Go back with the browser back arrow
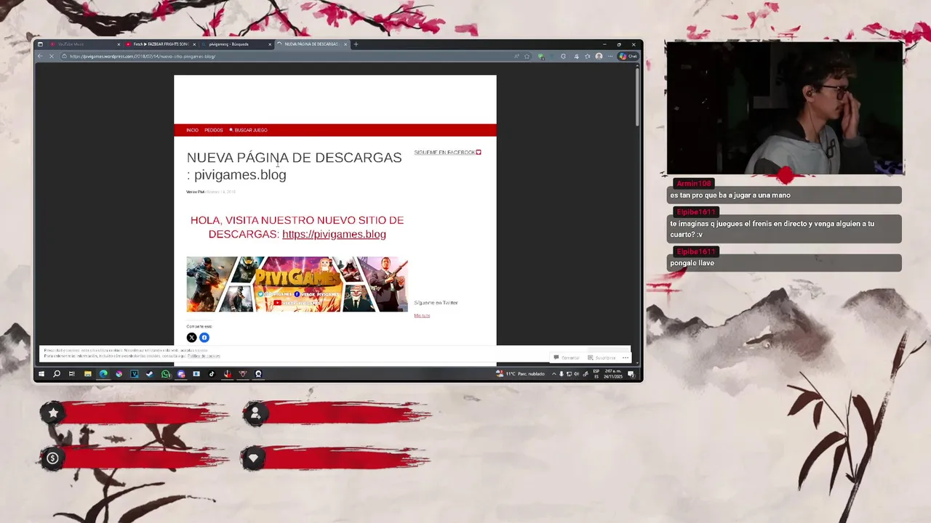This screenshot has height=523, width=931. tap(40, 56)
